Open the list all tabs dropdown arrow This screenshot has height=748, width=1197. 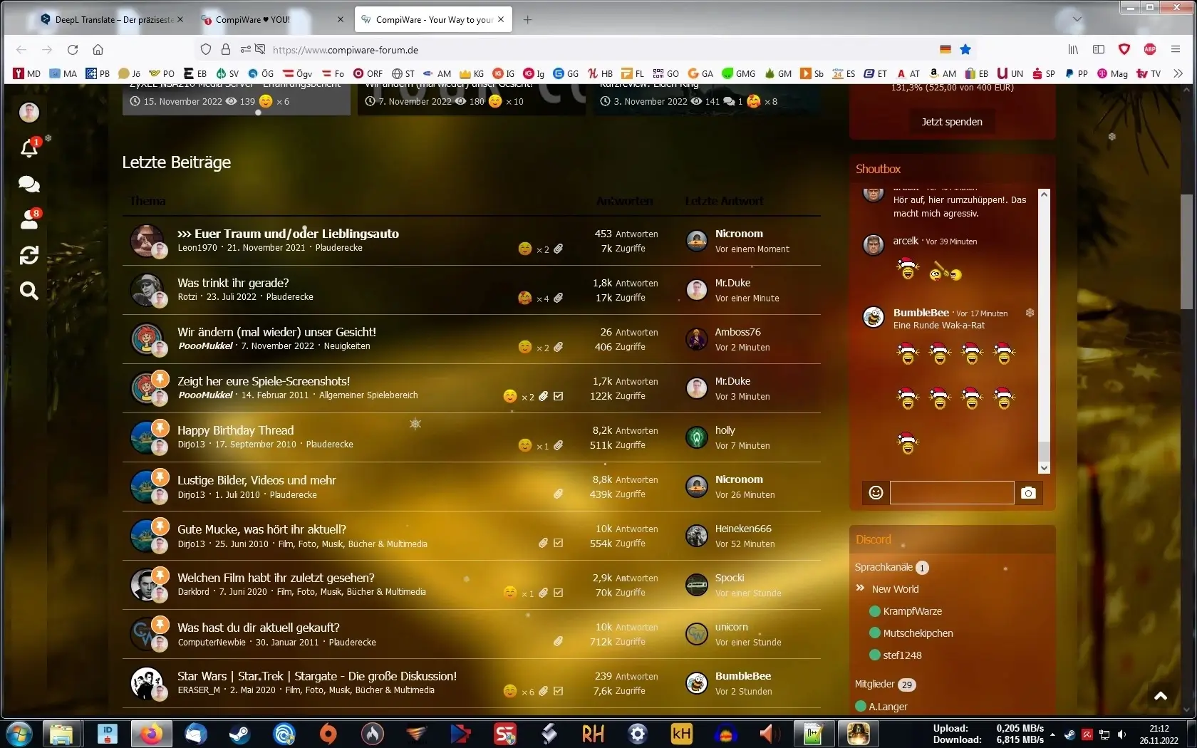1077,20
